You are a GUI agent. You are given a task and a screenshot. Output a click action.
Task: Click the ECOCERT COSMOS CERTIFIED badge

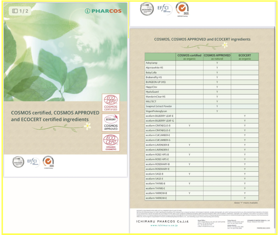coord(111,103)
